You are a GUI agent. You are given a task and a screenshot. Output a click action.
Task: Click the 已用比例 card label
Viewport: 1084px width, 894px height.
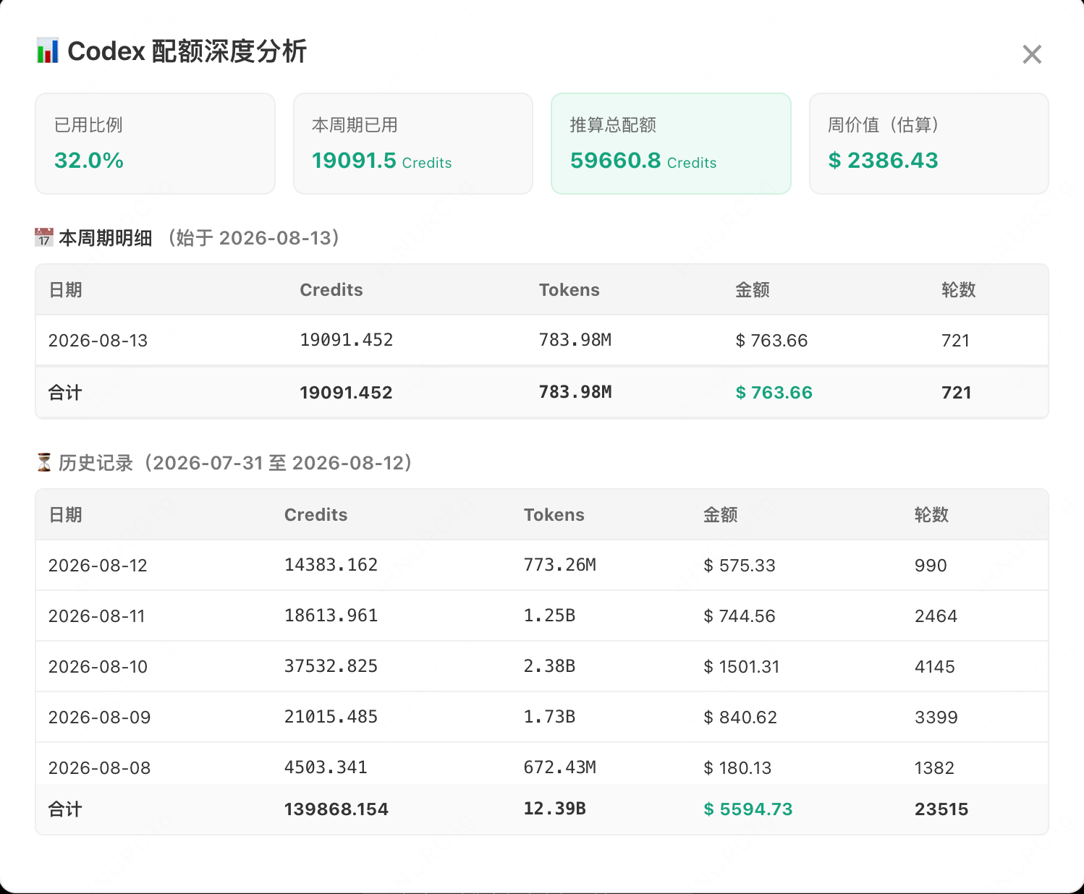point(88,125)
